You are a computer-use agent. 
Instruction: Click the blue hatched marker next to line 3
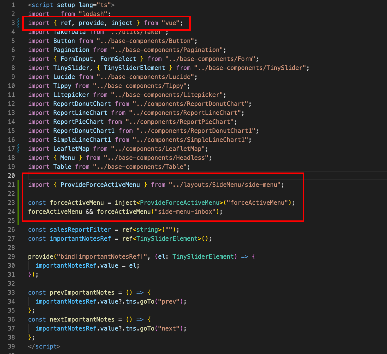(18, 23)
